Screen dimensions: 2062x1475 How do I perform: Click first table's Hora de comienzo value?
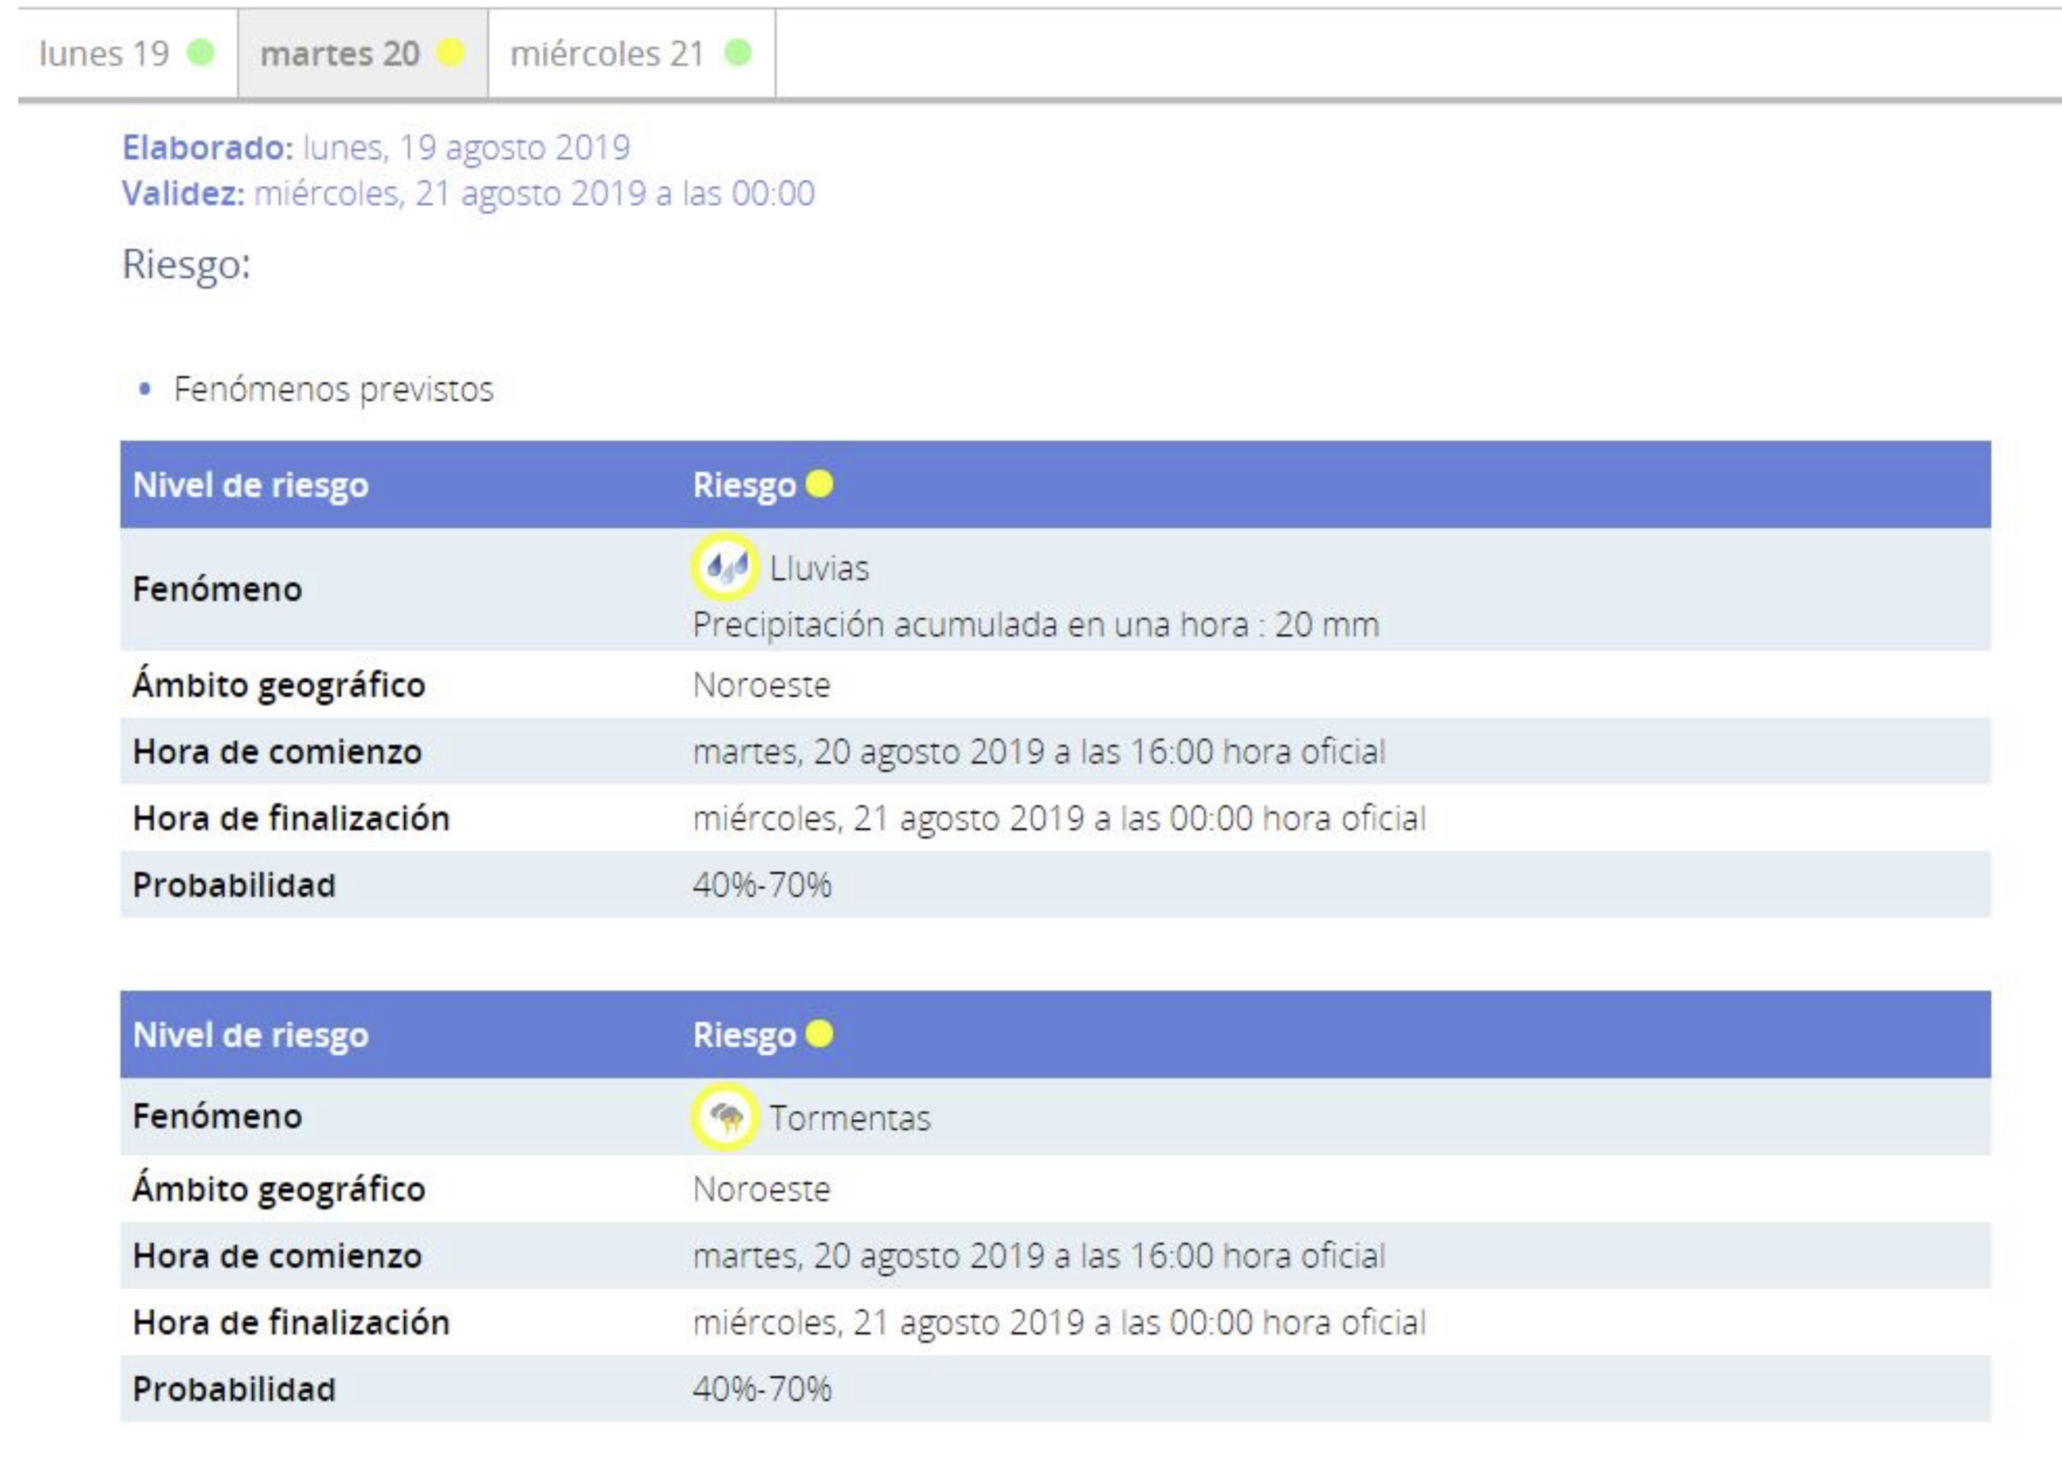tap(1039, 752)
